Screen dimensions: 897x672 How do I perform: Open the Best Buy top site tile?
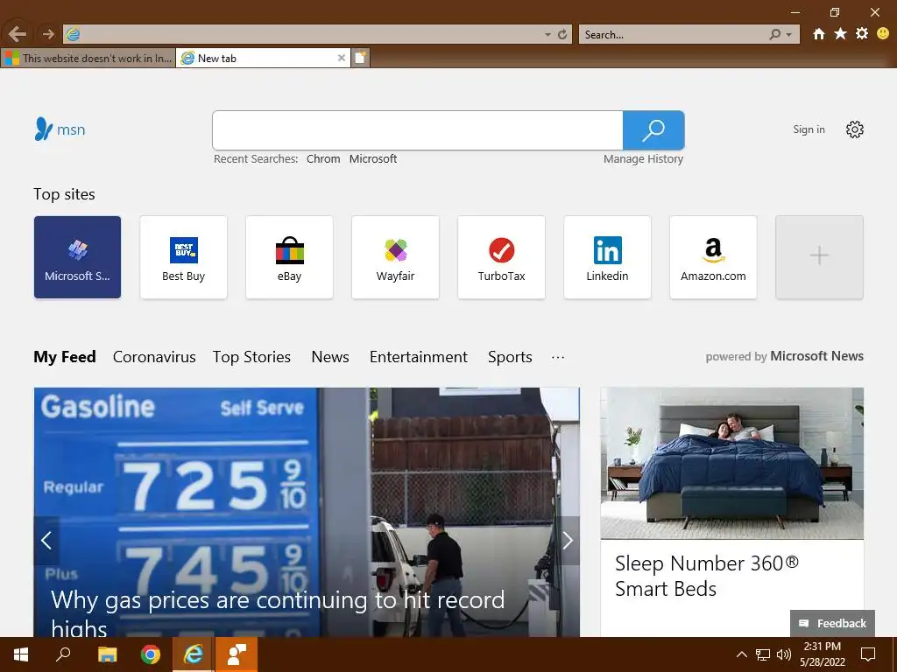[x=183, y=257]
